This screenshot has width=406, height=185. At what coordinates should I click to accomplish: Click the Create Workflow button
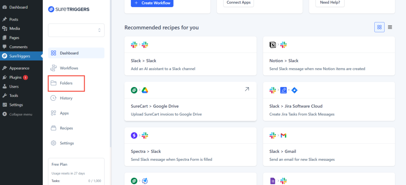[x=152, y=3]
